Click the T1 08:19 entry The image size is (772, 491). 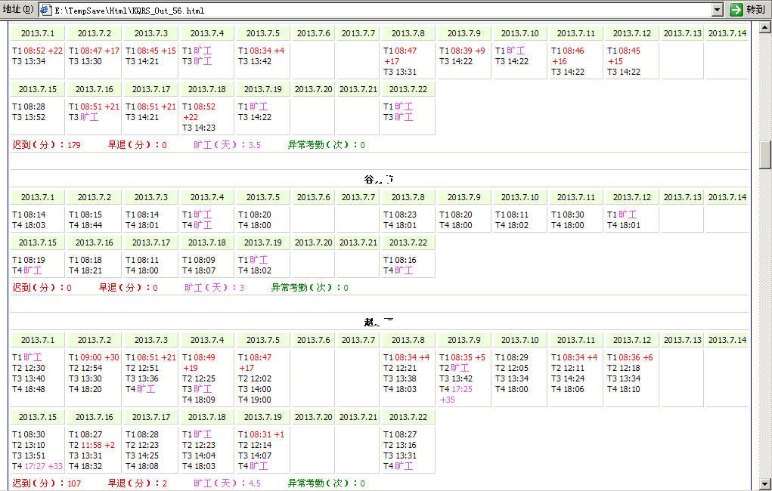29,261
